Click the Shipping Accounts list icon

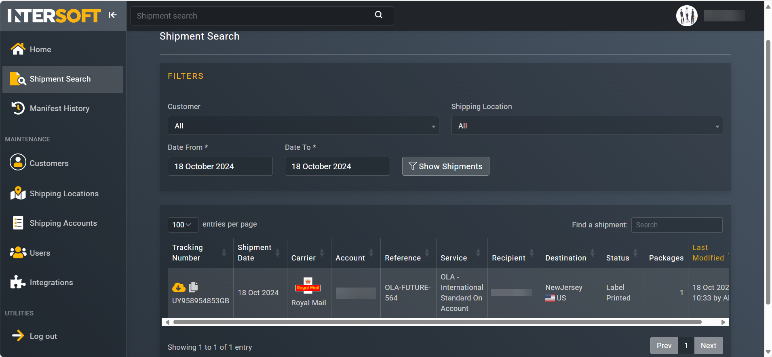[x=18, y=223]
